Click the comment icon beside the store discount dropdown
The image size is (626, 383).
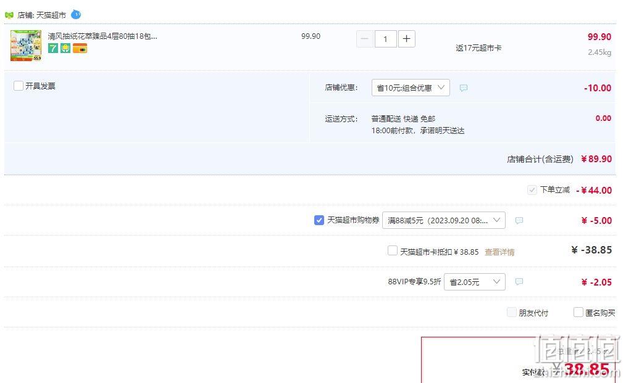click(x=464, y=88)
